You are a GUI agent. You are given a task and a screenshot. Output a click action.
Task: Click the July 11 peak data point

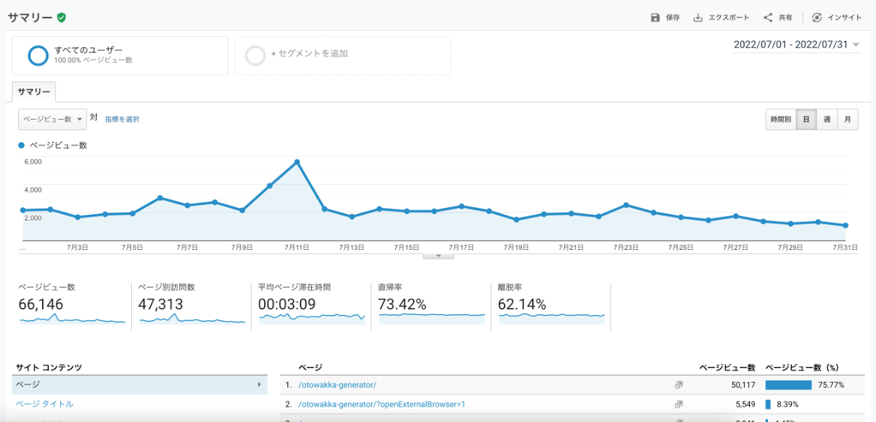point(297,162)
